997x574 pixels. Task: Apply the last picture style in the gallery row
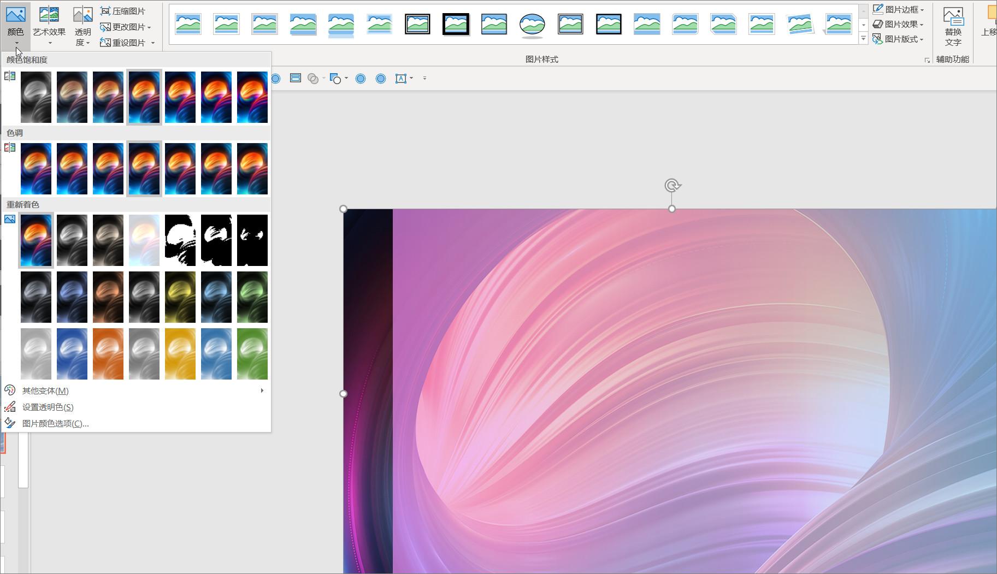[838, 24]
